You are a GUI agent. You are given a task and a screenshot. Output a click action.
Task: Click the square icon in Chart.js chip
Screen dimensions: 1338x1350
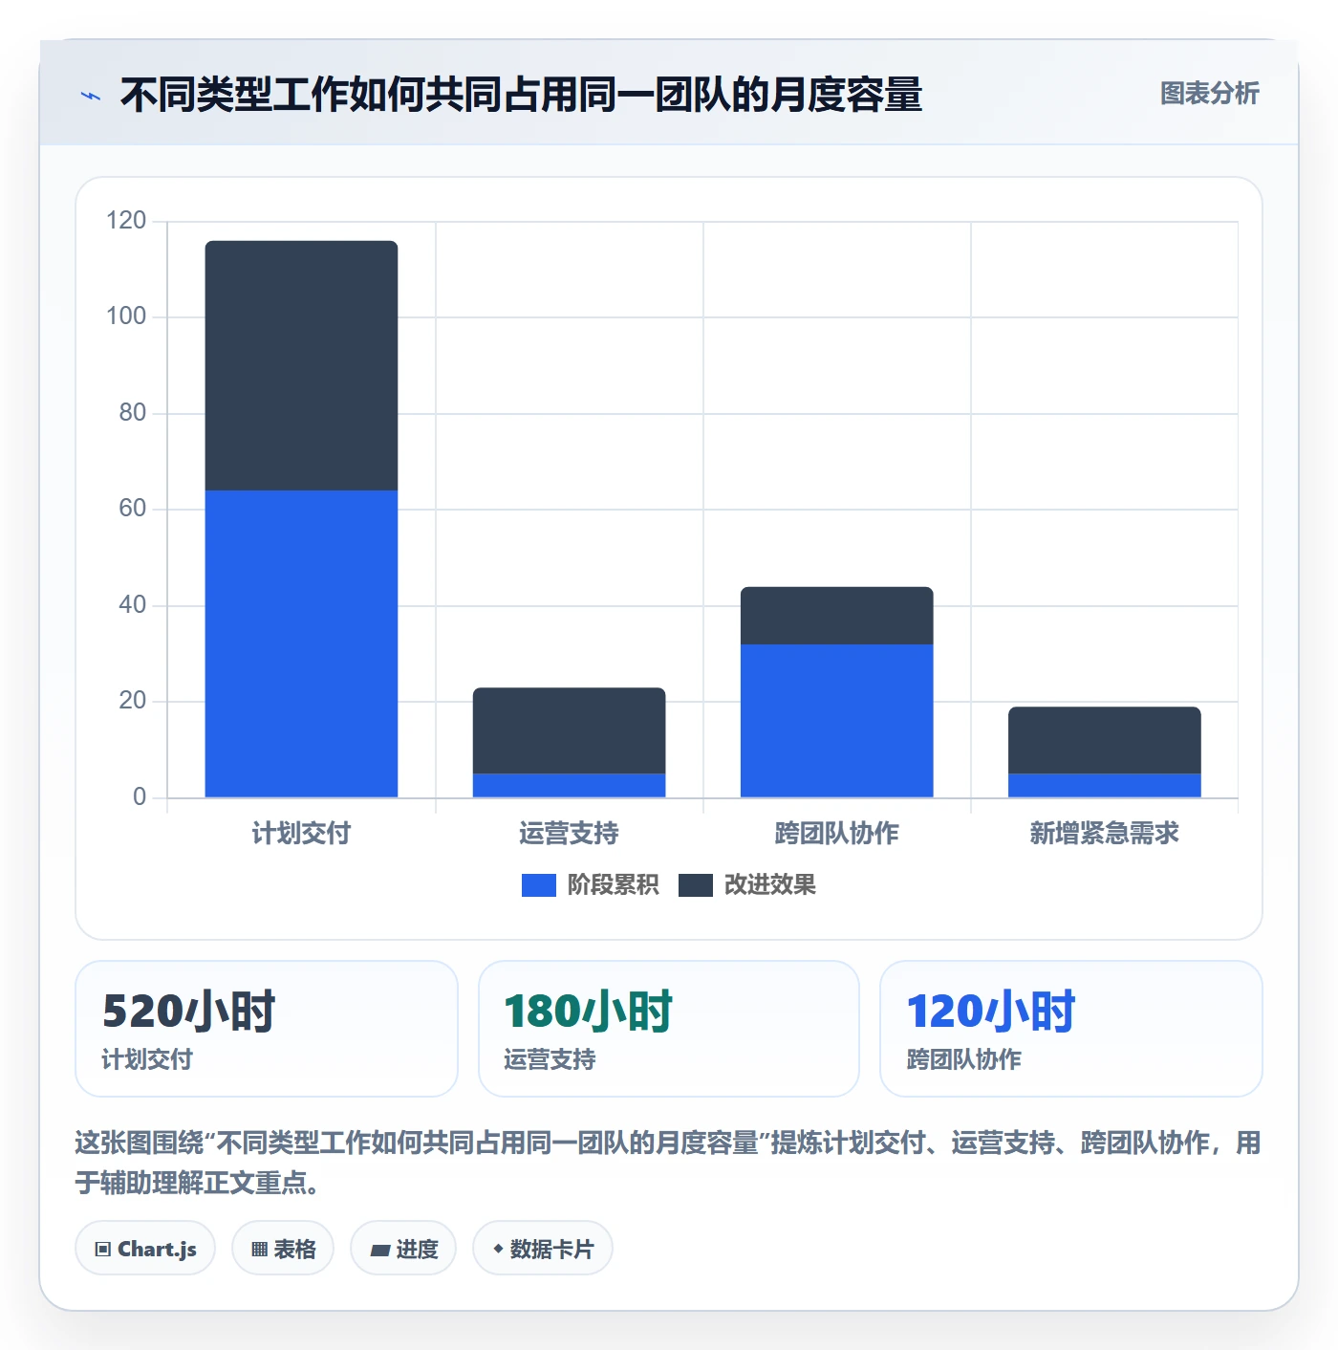point(103,1250)
